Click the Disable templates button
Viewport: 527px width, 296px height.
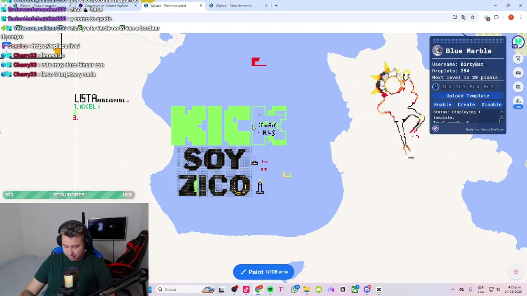[491, 104]
